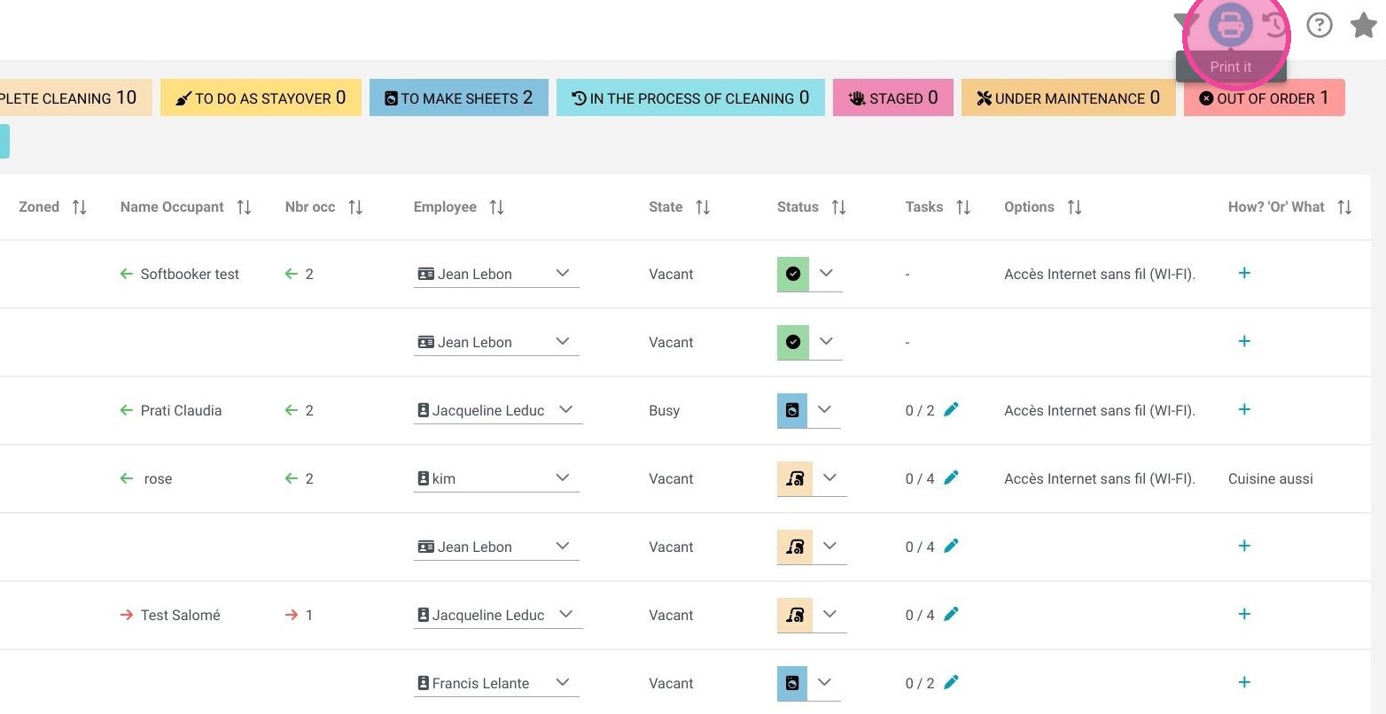Sort by Employee column arrows
The image size is (1386, 714).
tap(497, 207)
